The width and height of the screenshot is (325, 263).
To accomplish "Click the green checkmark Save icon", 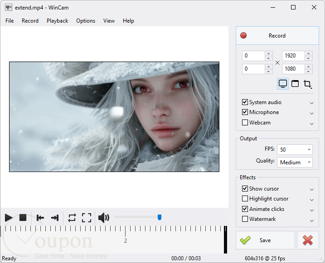I will (245, 240).
